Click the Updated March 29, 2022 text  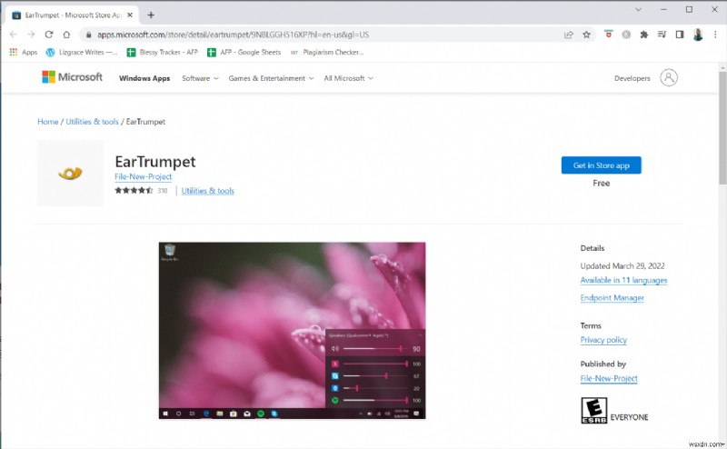[x=622, y=265]
